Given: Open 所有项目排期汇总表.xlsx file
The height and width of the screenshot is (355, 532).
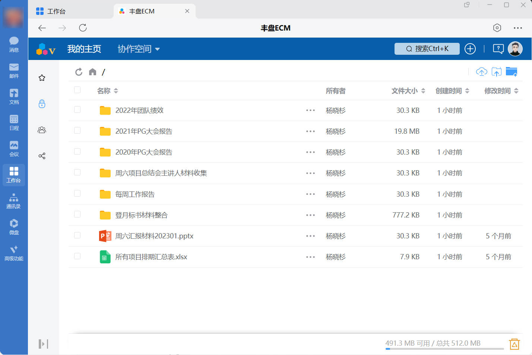Looking at the screenshot, I should click(x=151, y=257).
